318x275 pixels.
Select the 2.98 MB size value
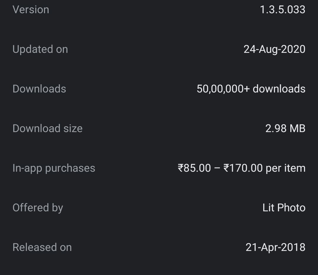click(285, 129)
